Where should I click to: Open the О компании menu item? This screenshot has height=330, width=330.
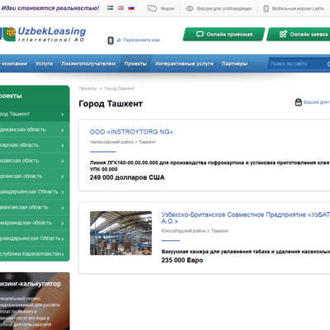(x=13, y=64)
